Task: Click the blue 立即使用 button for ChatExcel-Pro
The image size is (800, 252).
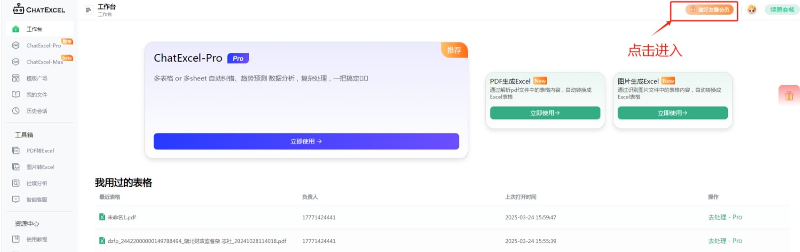Action: tap(306, 141)
